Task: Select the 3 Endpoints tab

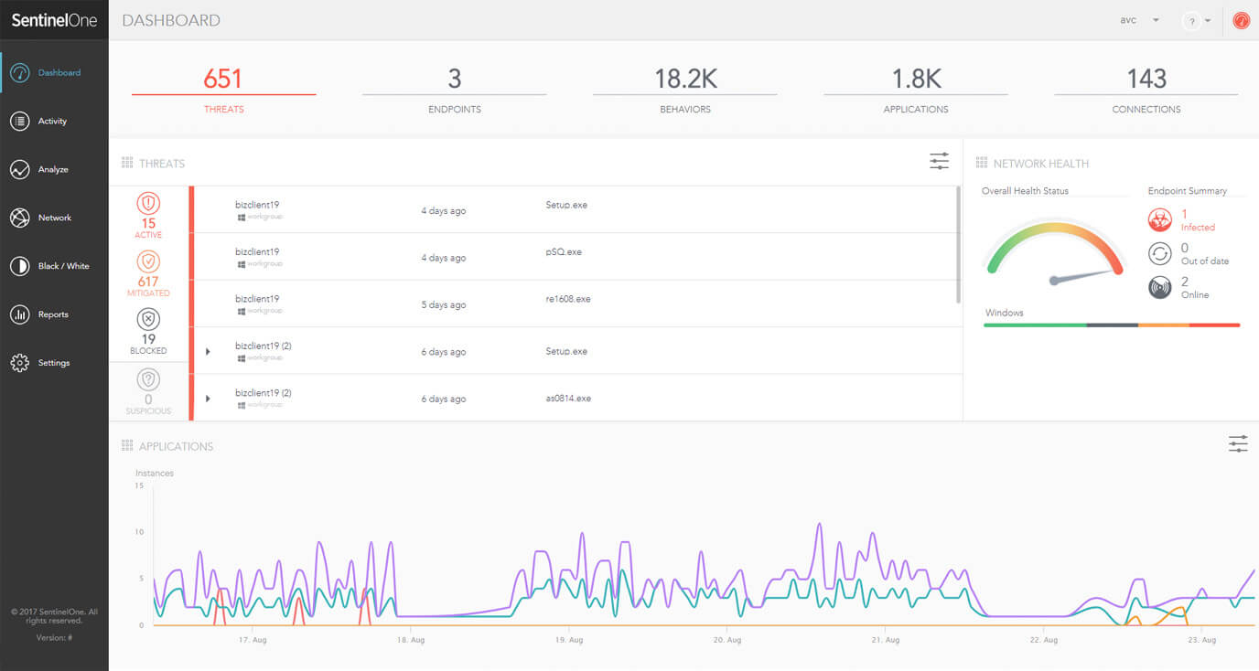Action: (x=454, y=90)
